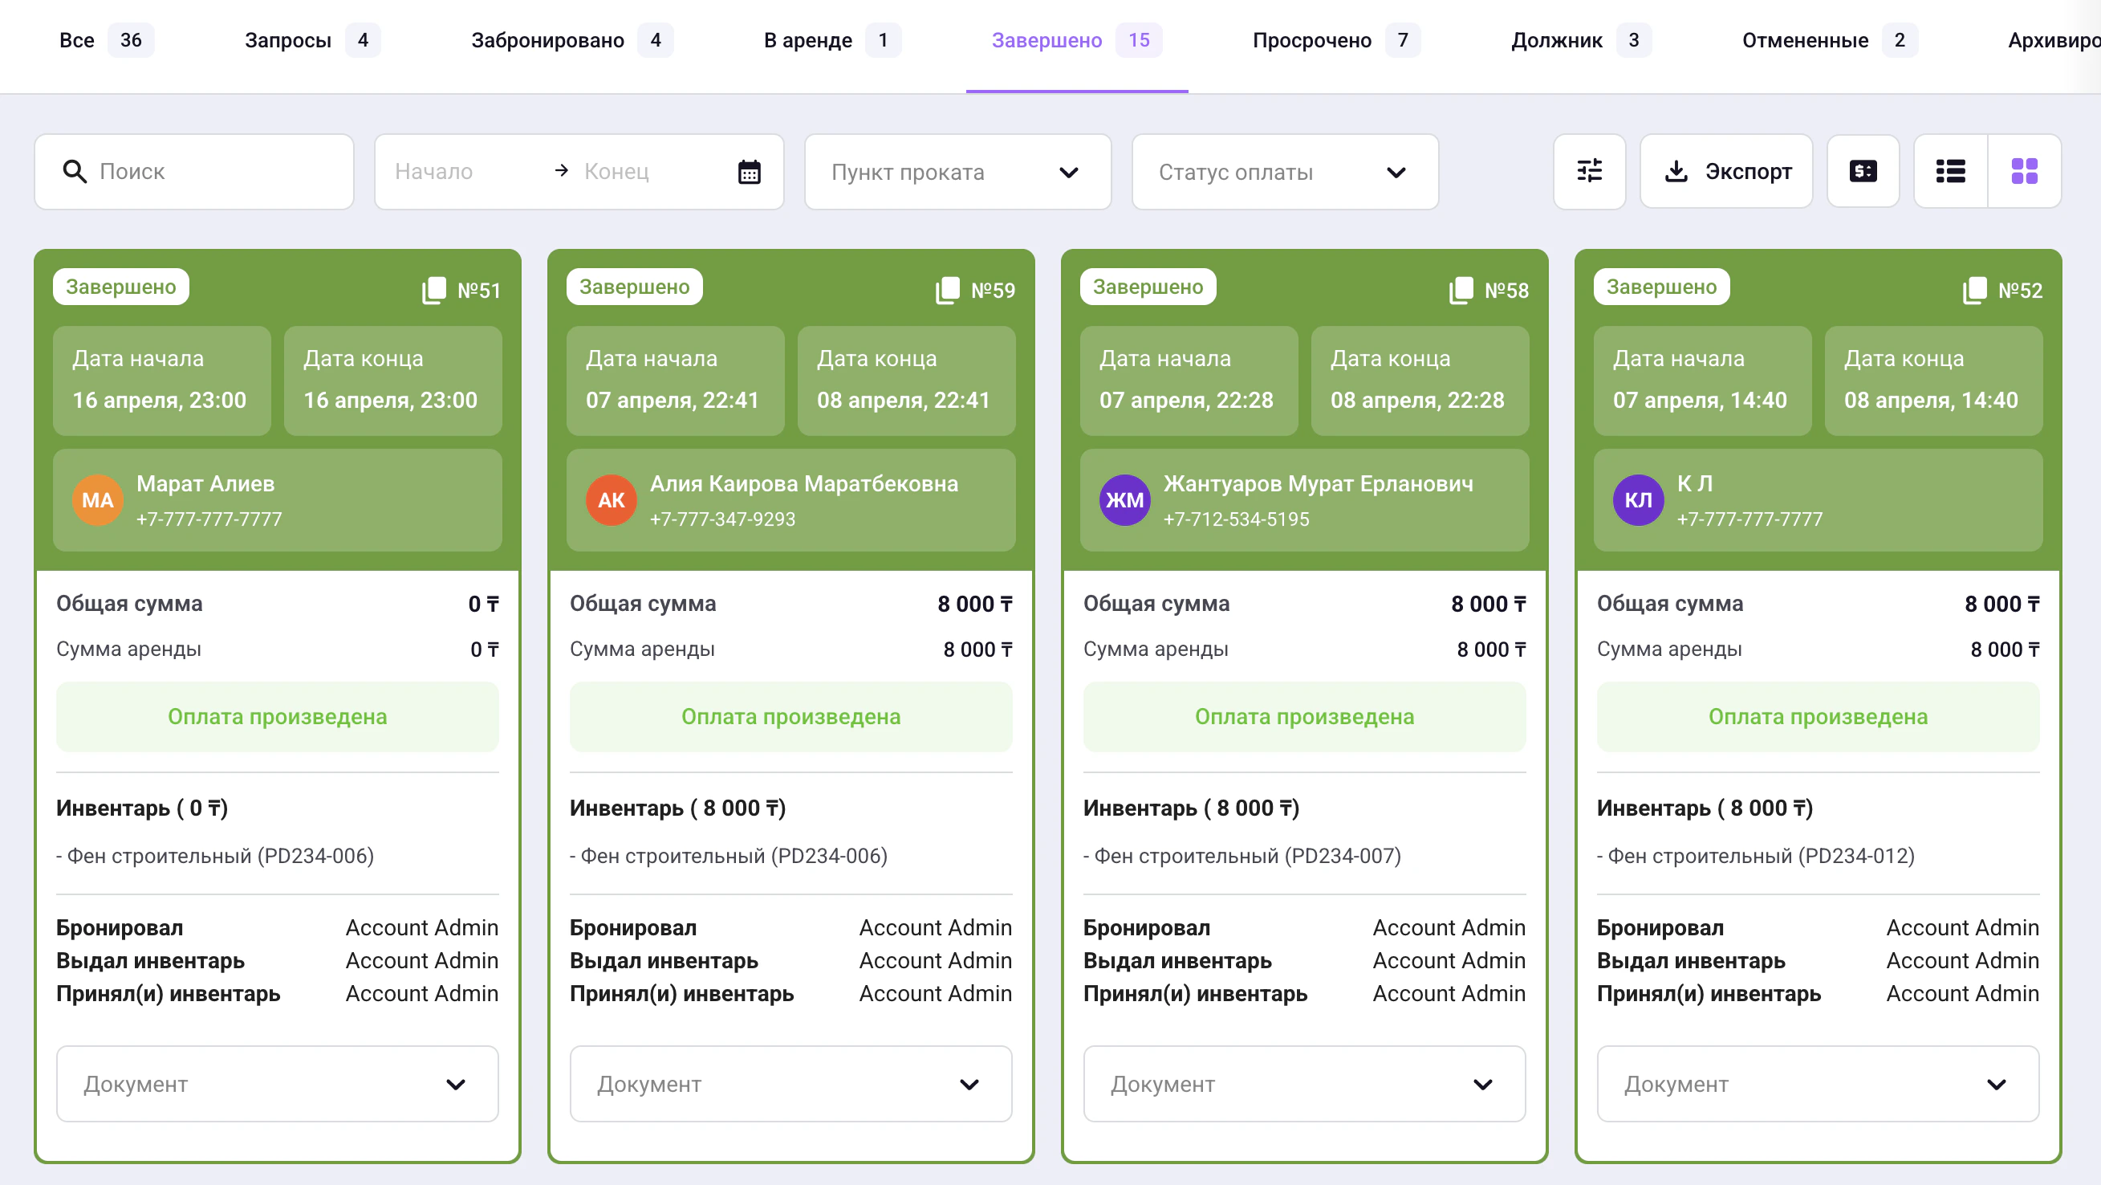
Task: Click the Экспорт button
Action: click(1725, 171)
